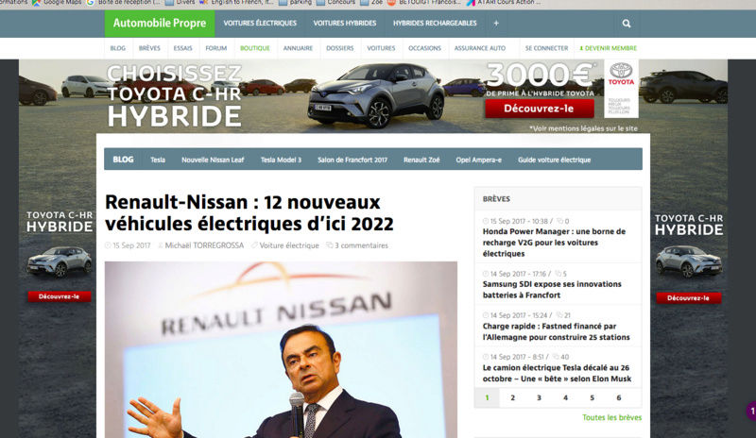Open the Renault Zoé topic
756x438 pixels.
click(421, 160)
